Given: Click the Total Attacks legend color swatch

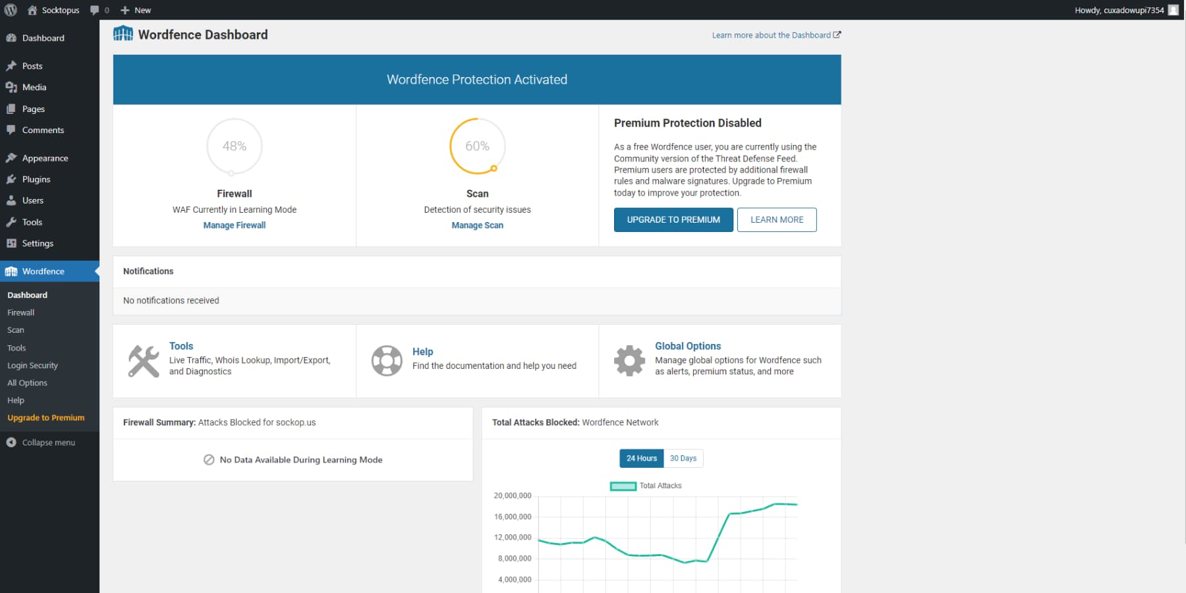Looking at the screenshot, I should coord(621,485).
